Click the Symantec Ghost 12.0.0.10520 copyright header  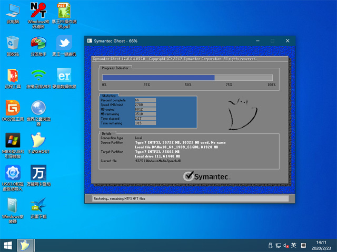tap(175, 59)
